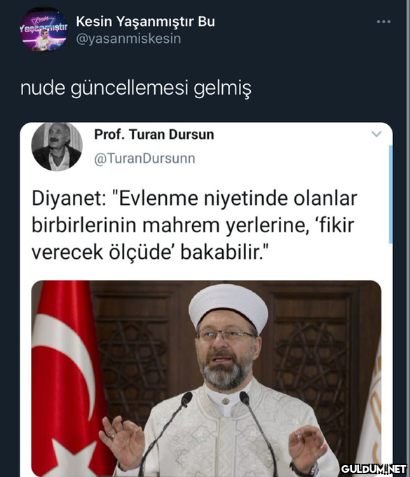Open the three-dot more options menu

pyautogui.click(x=383, y=22)
